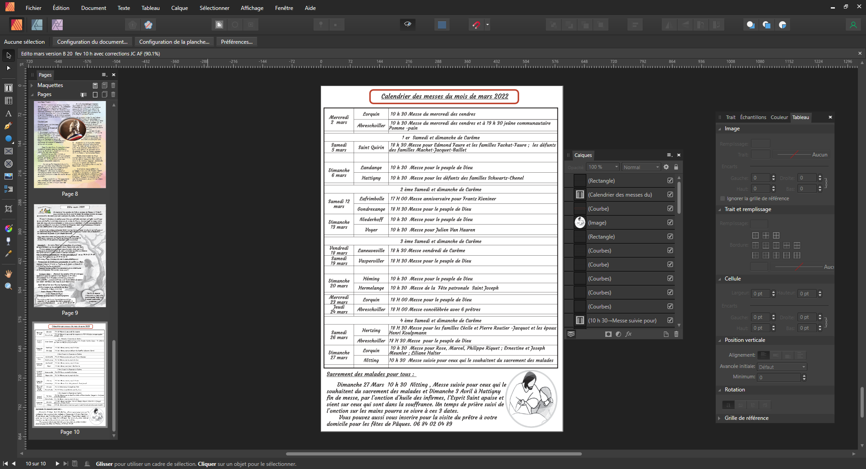Select the Artistic Text tool
The height and width of the screenshot is (469, 866).
coord(8,113)
